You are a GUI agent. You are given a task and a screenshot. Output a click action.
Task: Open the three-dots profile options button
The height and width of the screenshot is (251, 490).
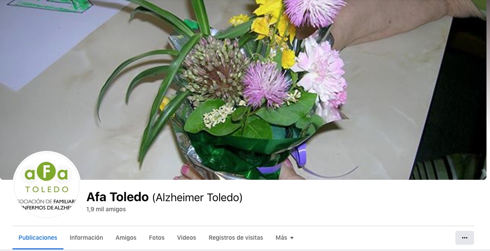[464, 238]
